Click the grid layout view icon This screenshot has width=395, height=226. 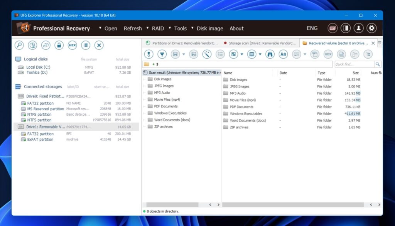233,54
